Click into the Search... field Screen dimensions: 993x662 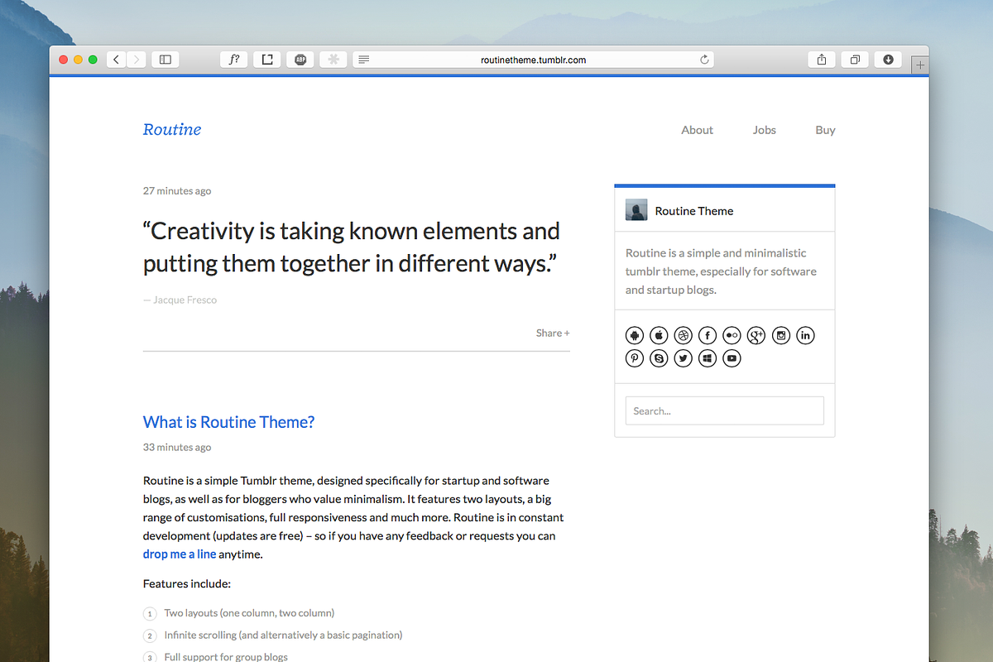(725, 410)
